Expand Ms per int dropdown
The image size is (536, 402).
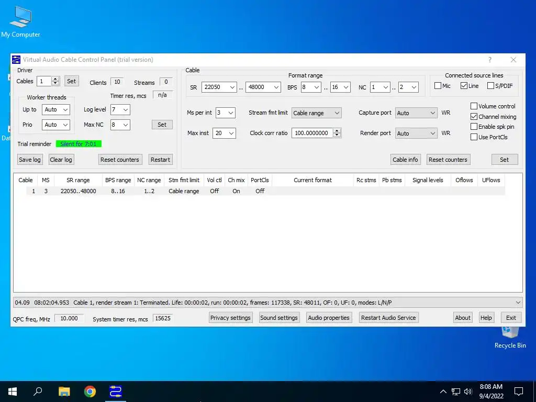[225, 113]
